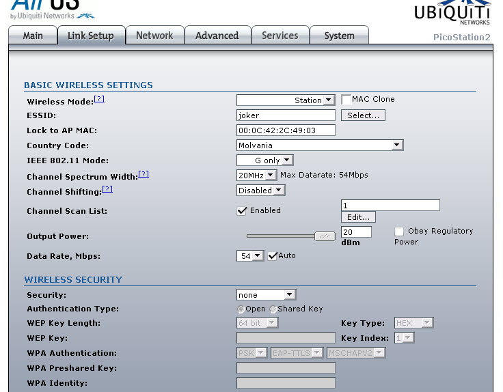Open Channel Shifting help link
Viewport: 503px width, 392px height.
[x=107, y=189]
